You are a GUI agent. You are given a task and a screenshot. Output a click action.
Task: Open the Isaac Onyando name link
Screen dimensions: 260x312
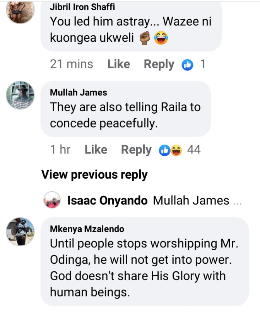tap(108, 200)
